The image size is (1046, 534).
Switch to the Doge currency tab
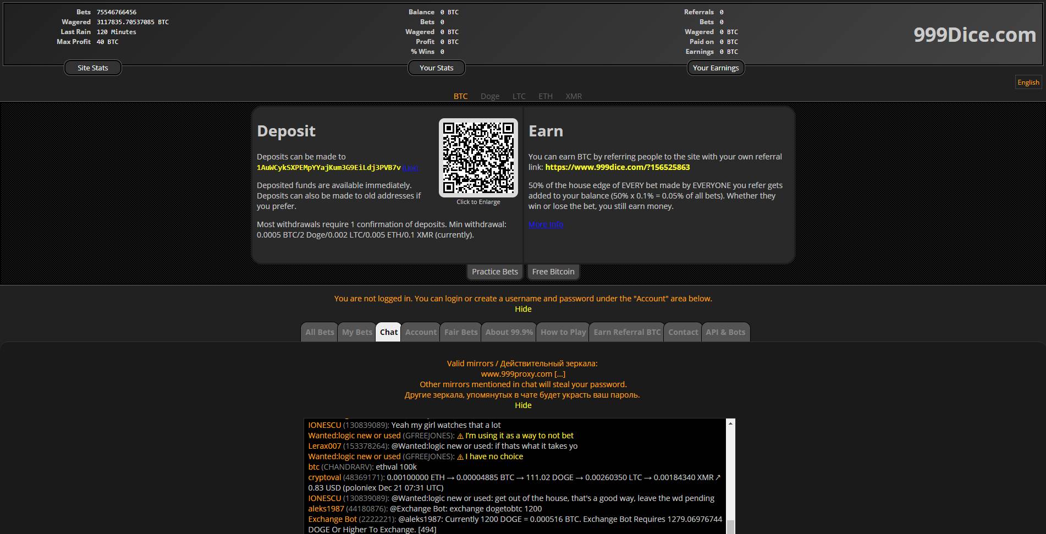pos(490,96)
